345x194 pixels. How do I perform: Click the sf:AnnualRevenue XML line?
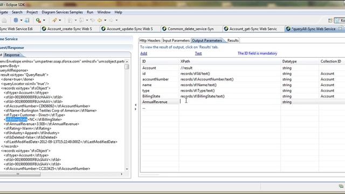pos(42,124)
